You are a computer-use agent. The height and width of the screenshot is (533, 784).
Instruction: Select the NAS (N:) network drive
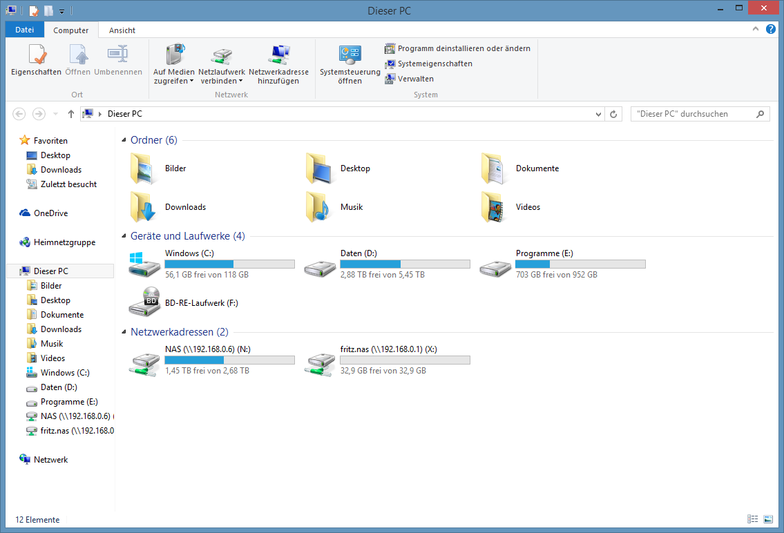point(144,360)
